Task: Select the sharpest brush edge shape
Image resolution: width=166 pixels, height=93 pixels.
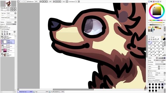Action: [159, 58]
